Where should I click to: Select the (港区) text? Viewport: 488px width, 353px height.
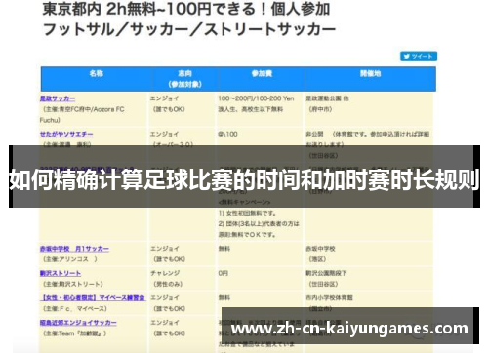(317, 259)
